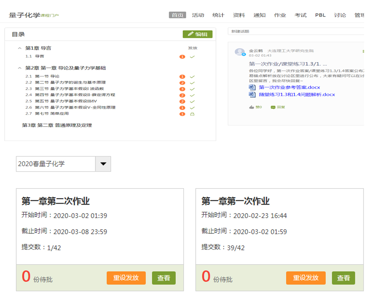Toggle the release checkmark for section 2.4
Image resolution: width=372 pixels, height=302 pixels.
(x=192, y=96)
